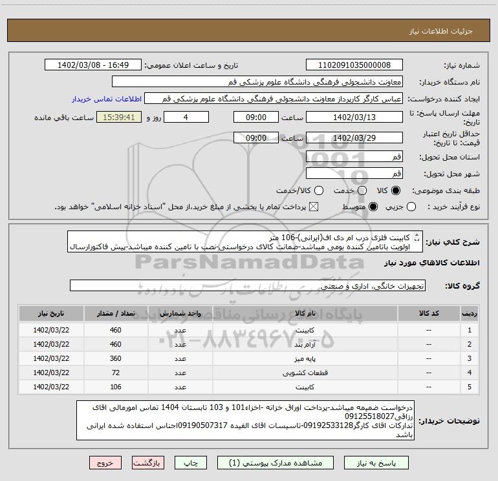Open مشاهده مدارک پیوستی (1) button
The image size is (498, 481).
click(276, 463)
